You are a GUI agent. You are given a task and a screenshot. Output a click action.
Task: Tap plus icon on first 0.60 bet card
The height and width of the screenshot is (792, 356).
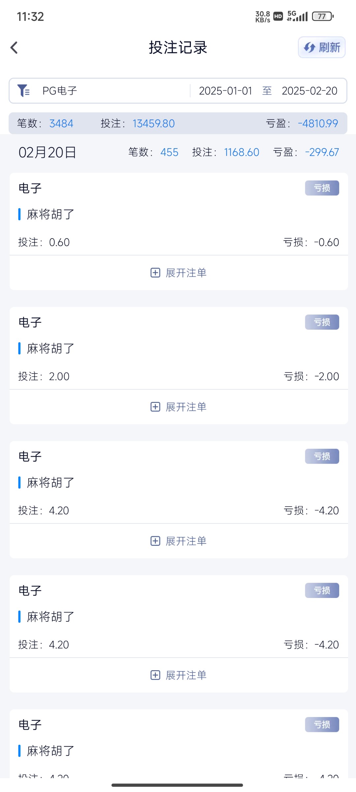click(155, 273)
